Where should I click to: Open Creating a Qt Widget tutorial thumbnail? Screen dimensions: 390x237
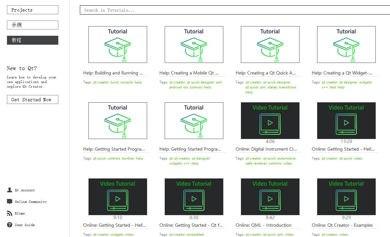(x=347, y=44)
